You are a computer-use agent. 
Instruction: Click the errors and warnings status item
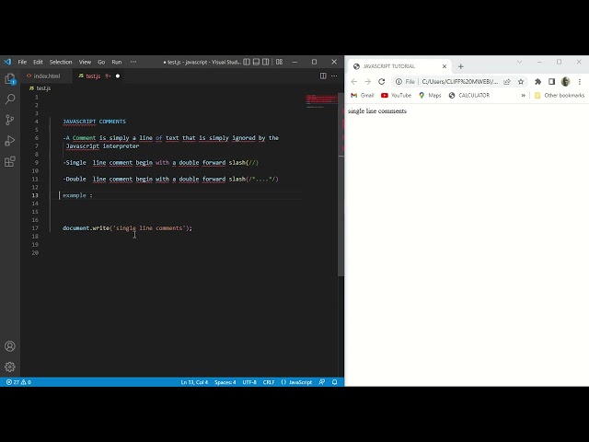click(18, 382)
